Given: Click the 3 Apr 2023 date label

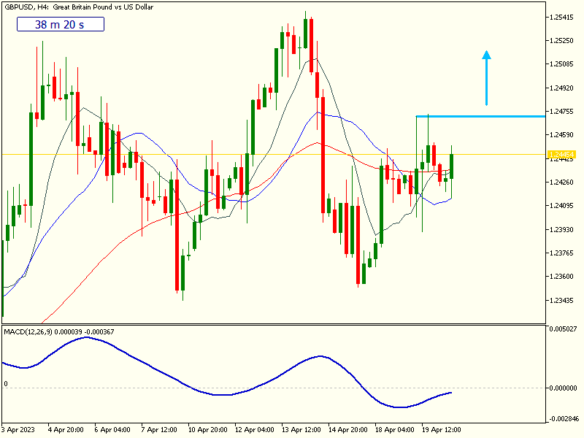Looking at the screenshot, I should tap(19, 429).
